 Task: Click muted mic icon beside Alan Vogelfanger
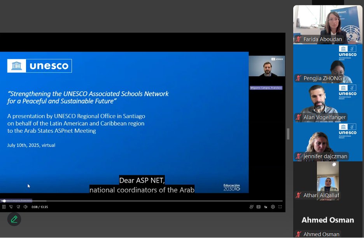(x=299, y=117)
